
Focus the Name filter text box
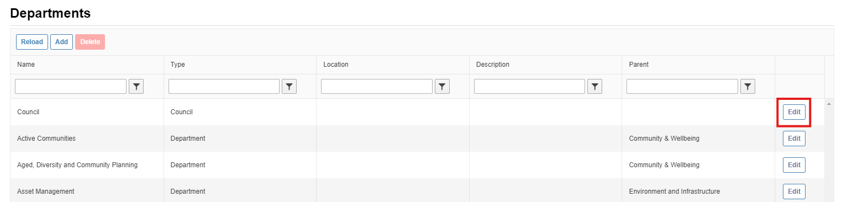pos(71,87)
